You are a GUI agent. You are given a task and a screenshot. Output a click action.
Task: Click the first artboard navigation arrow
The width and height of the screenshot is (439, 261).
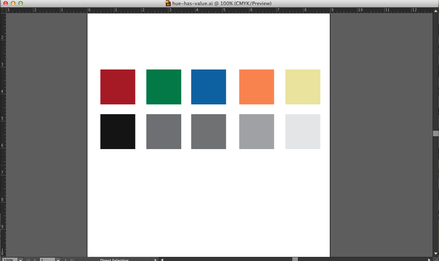pyautogui.click(x=28, y=259)
